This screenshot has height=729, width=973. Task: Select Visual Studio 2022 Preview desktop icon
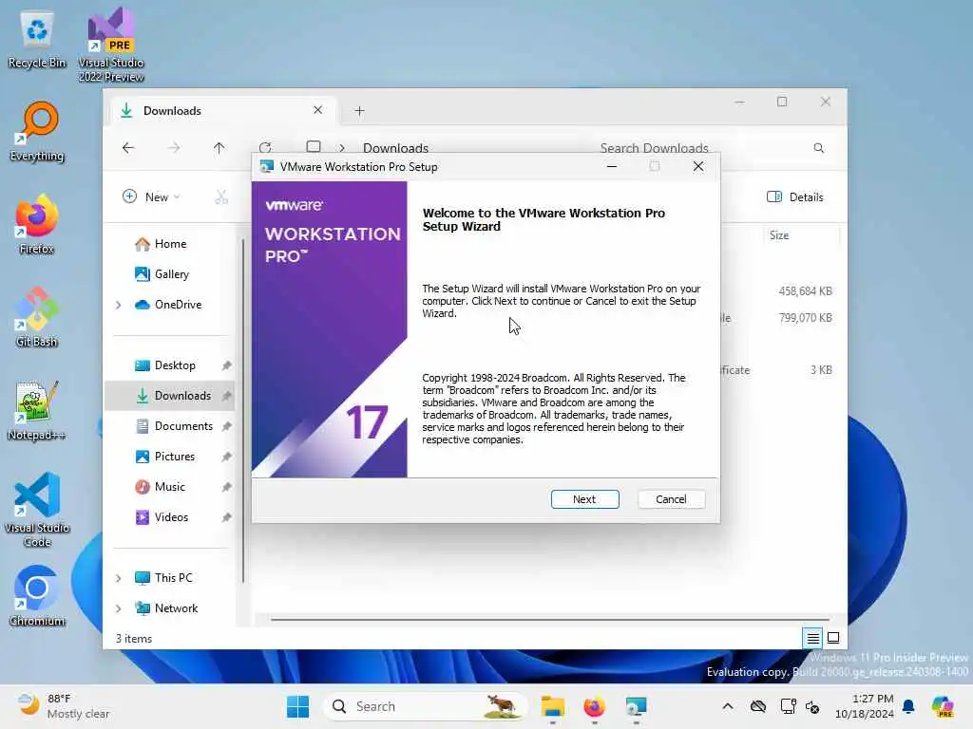coord(111,45)
